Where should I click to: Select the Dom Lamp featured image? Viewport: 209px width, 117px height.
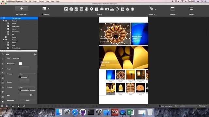click(x=123, y=57)
